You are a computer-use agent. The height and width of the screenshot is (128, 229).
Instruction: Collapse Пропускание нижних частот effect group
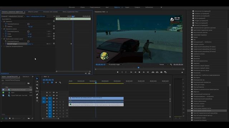click(x=2, y=39)
